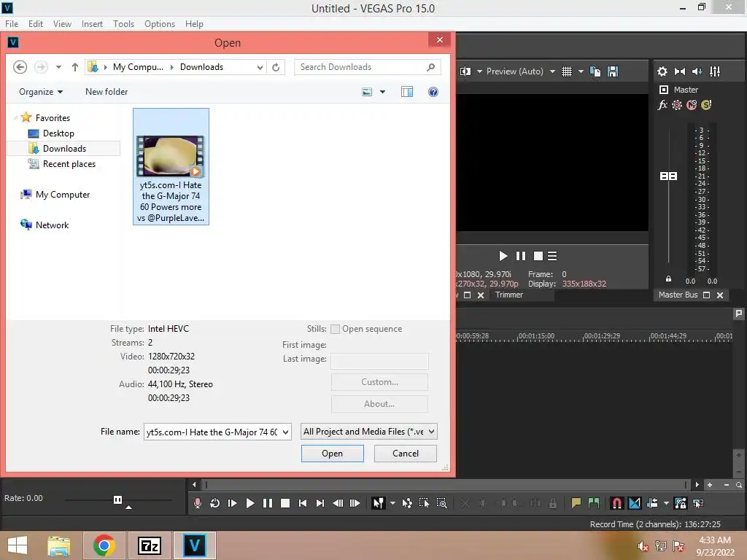Open the File name combo box dropdown

click(285, 432)
